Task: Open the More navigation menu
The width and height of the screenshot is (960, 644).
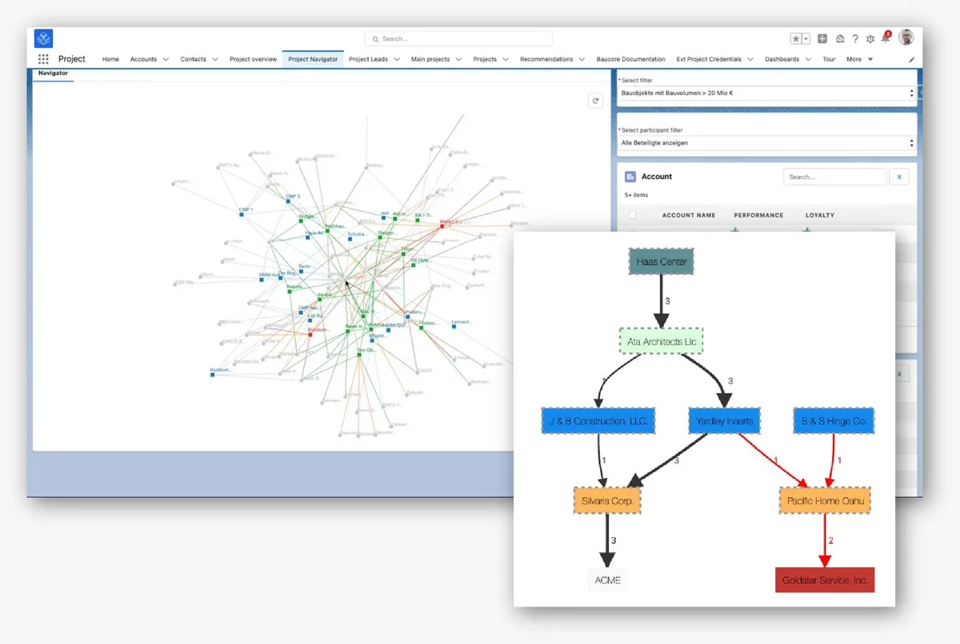Action: [x=860, y=59]
